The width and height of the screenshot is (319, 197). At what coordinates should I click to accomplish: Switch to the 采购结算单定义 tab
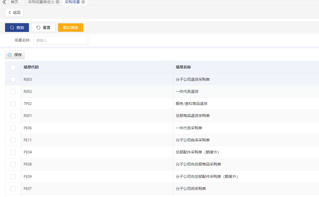click(x=42, y=2)
